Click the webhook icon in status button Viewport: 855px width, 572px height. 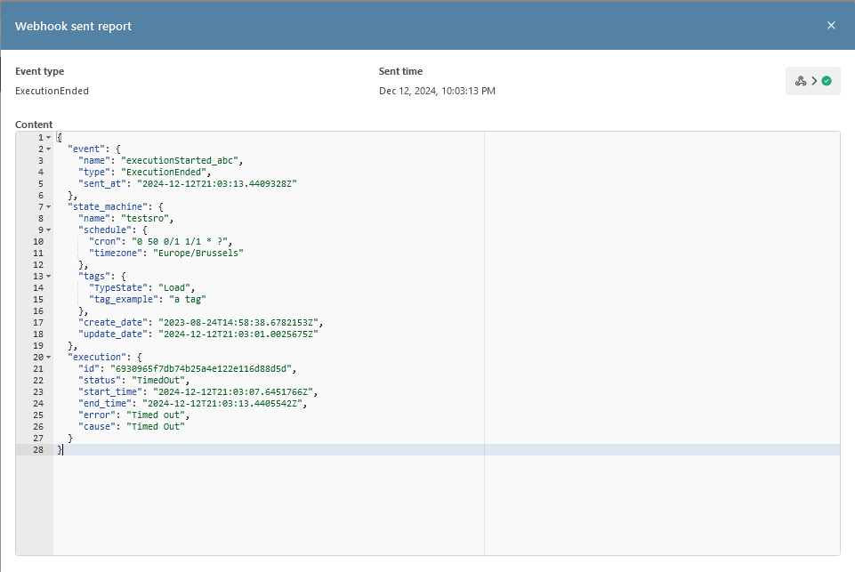click(801, 81)
